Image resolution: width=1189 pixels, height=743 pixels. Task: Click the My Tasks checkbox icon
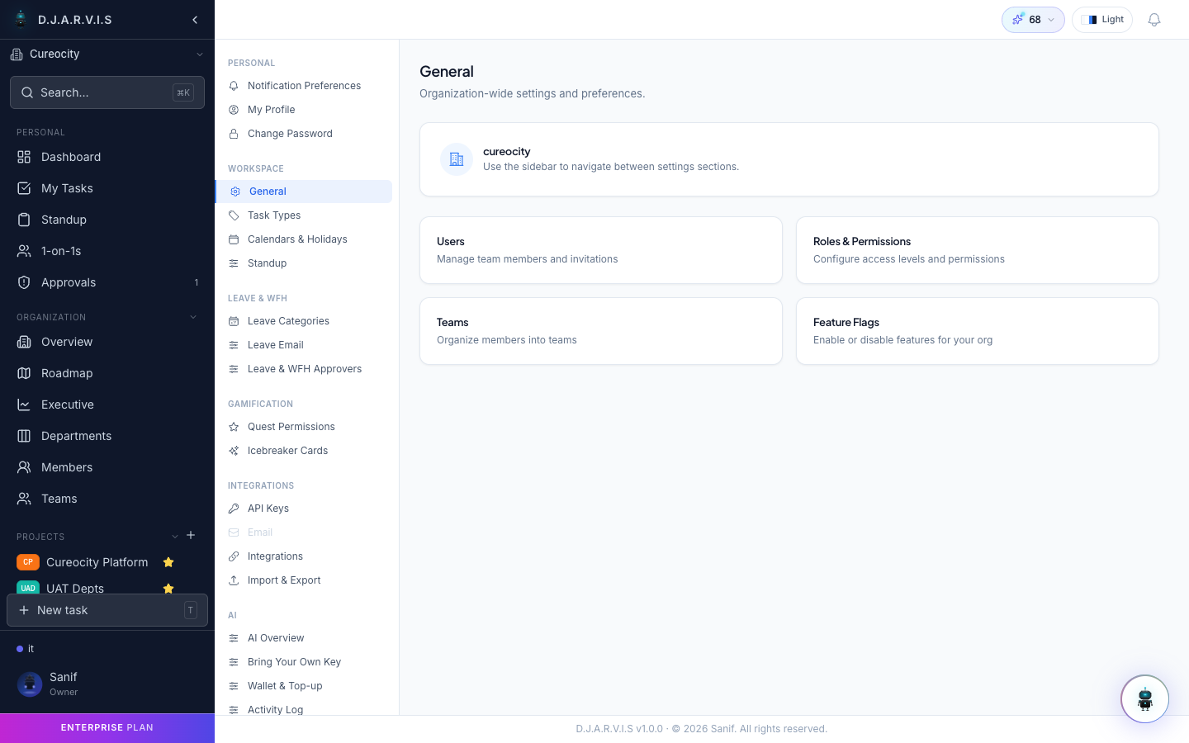click(24, 188)
